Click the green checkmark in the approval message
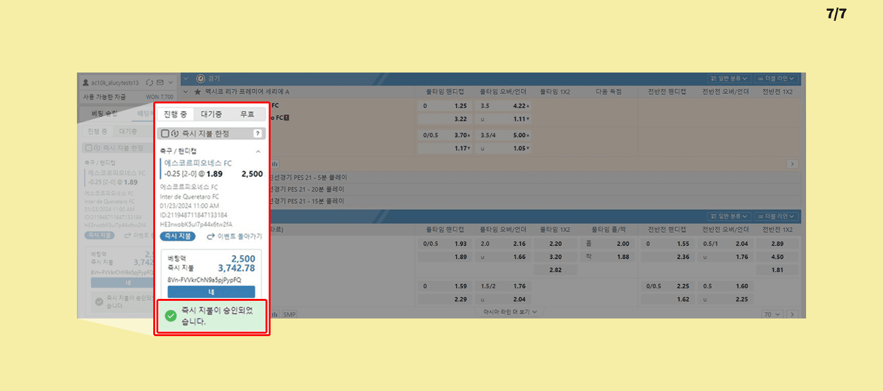Viewport: 883px width, 391px height. point(170,316)
